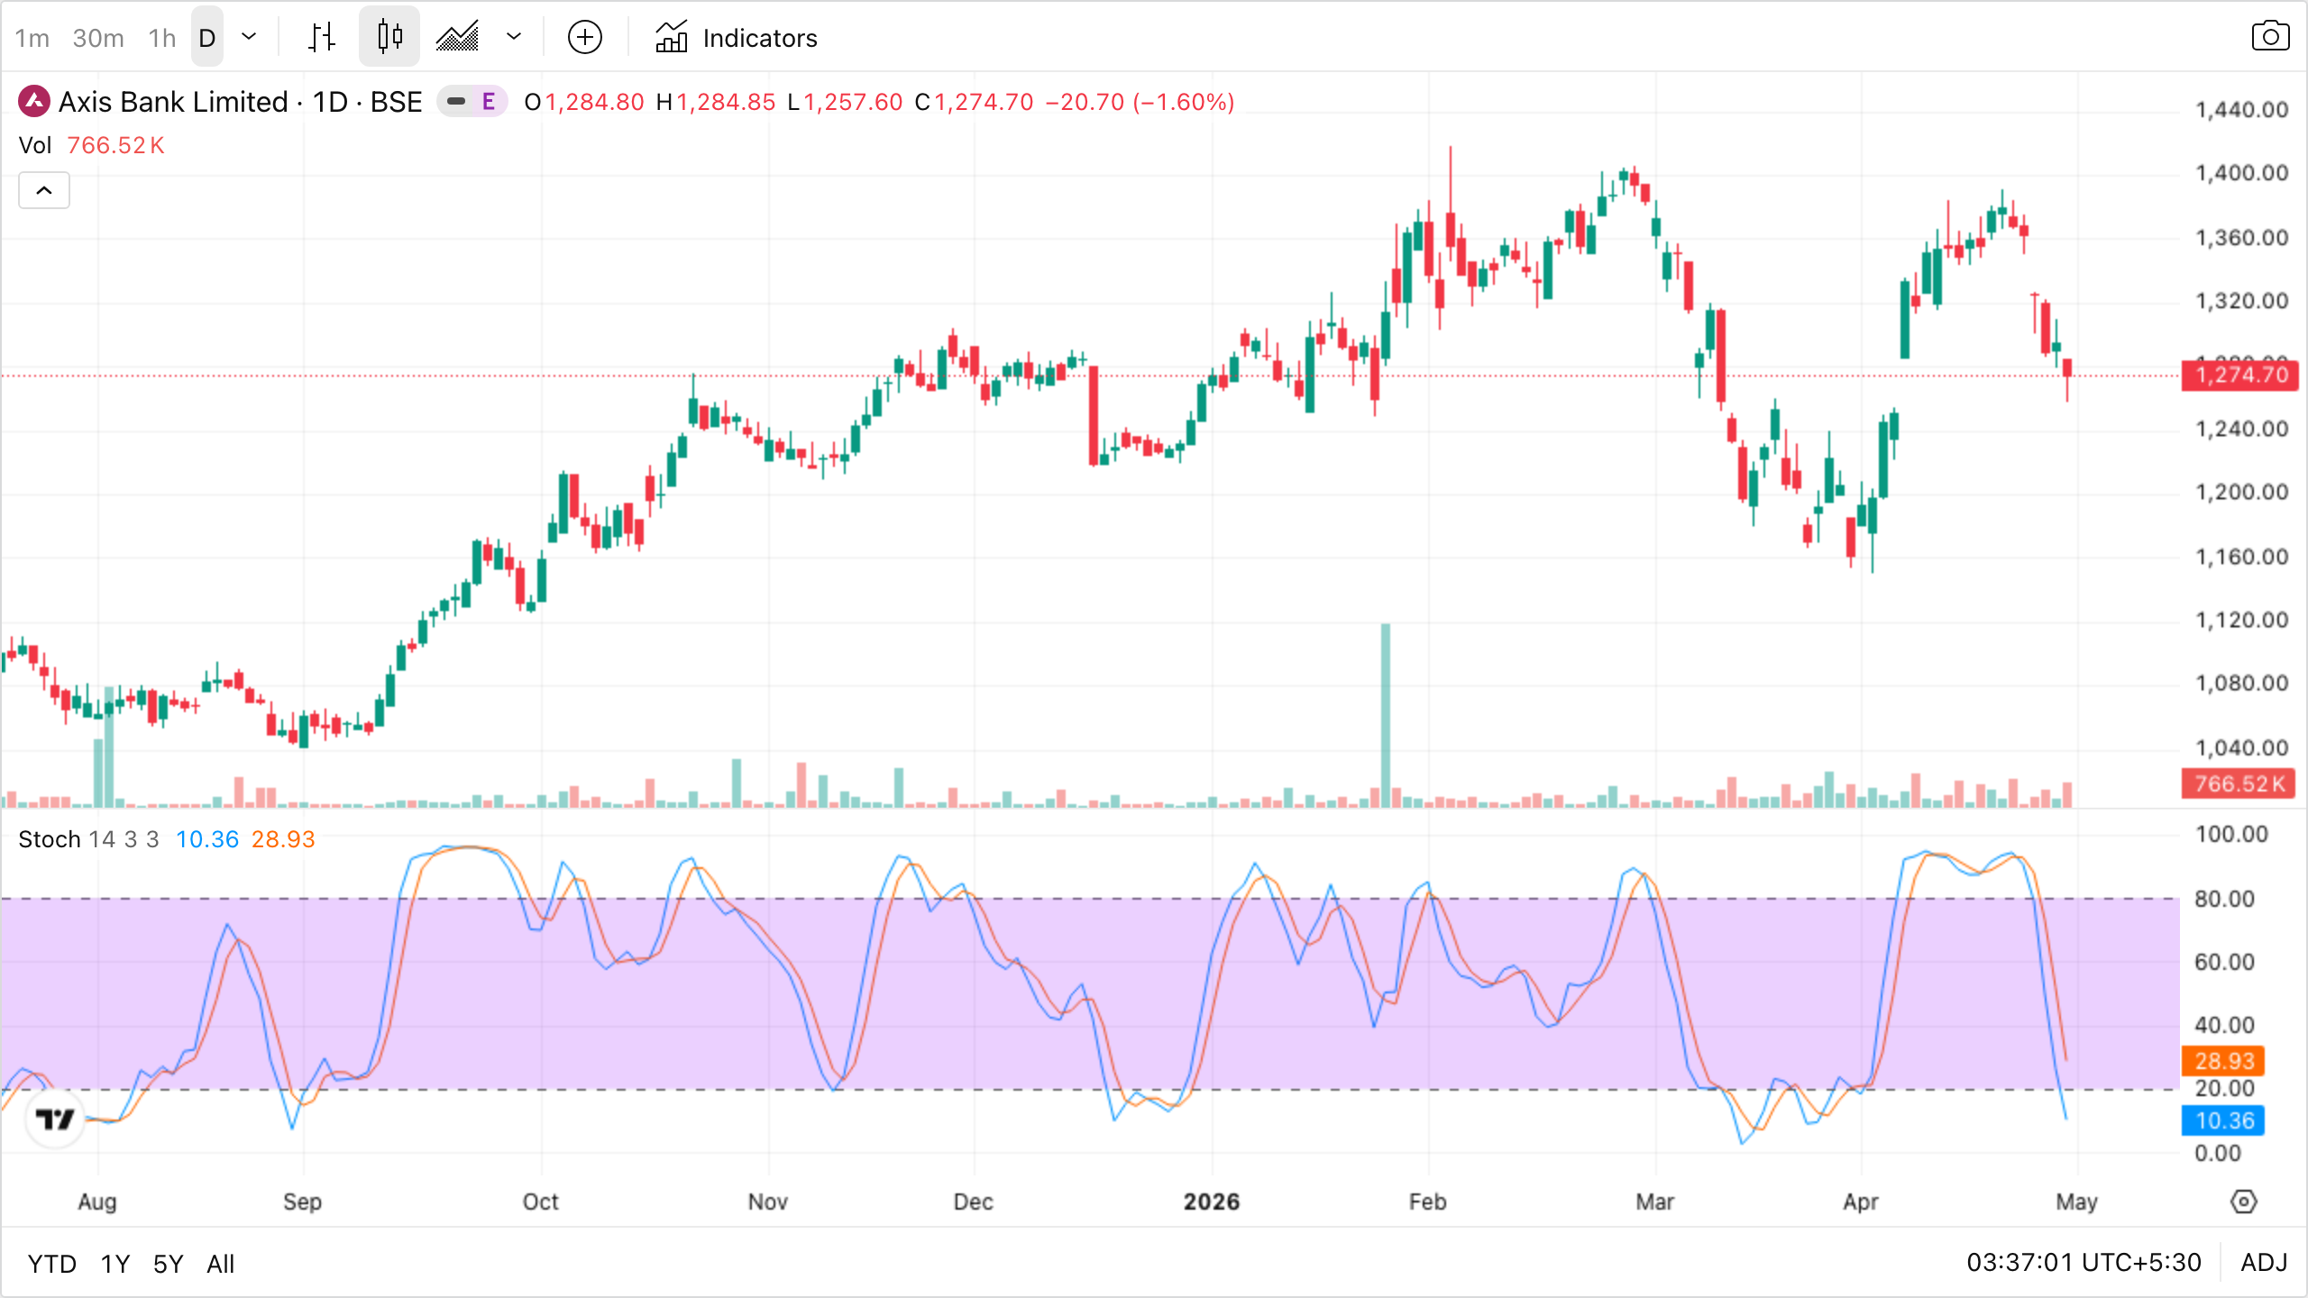Click the Axis Bank logo icon
2308x1298 pixels.
[x=34, y=102]
